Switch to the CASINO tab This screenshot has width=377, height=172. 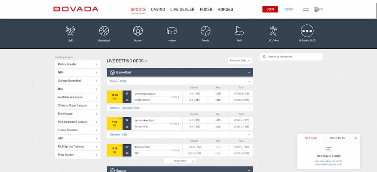click(158, 9)
